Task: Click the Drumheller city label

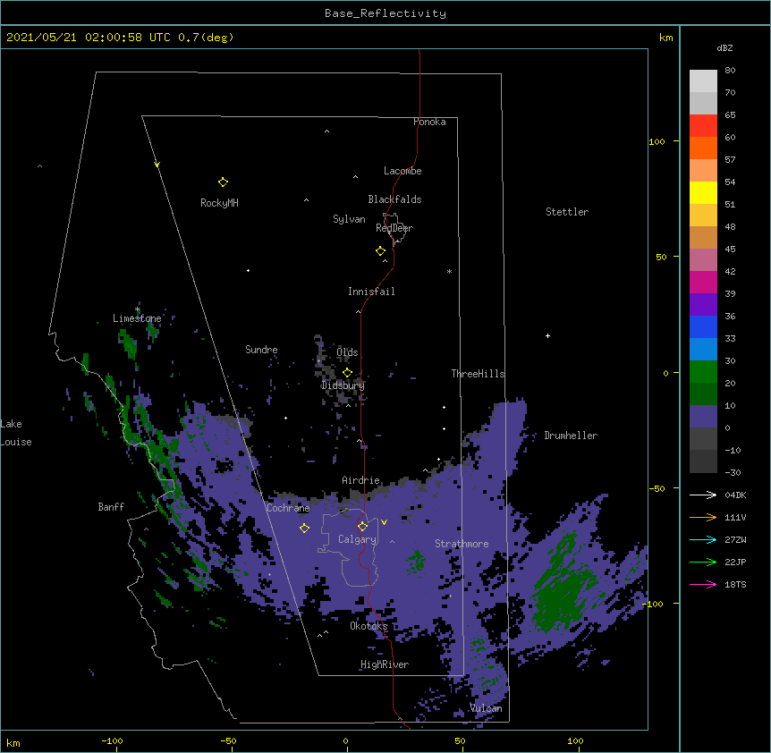Action: point(571,436)
